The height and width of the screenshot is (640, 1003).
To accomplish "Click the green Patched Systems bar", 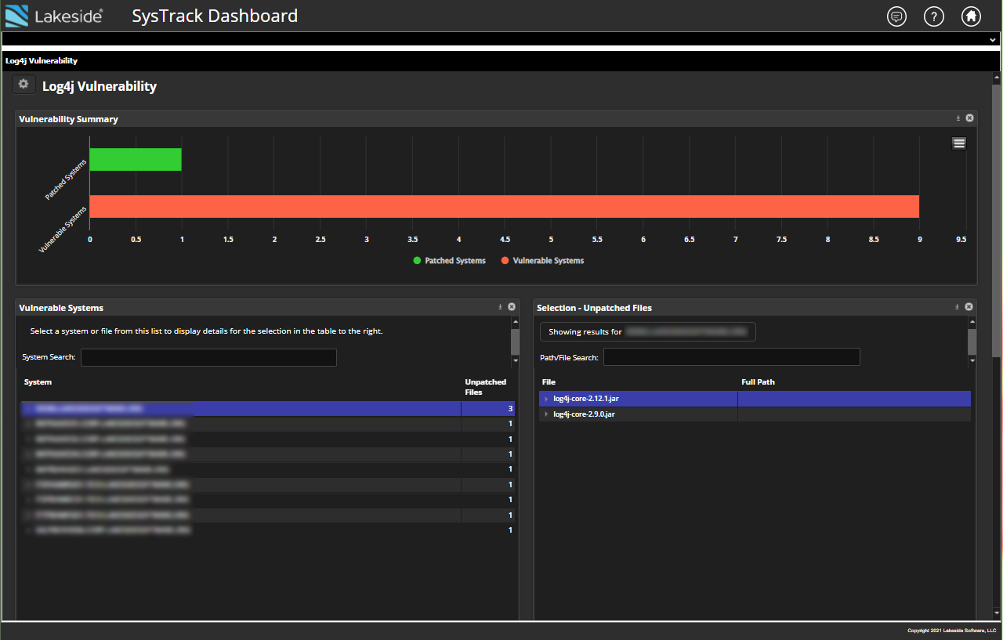I will [136, 160].
